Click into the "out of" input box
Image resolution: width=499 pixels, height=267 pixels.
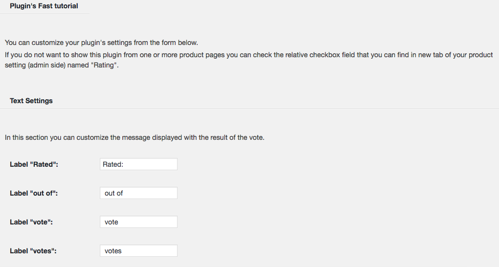(x=138, y=193)
